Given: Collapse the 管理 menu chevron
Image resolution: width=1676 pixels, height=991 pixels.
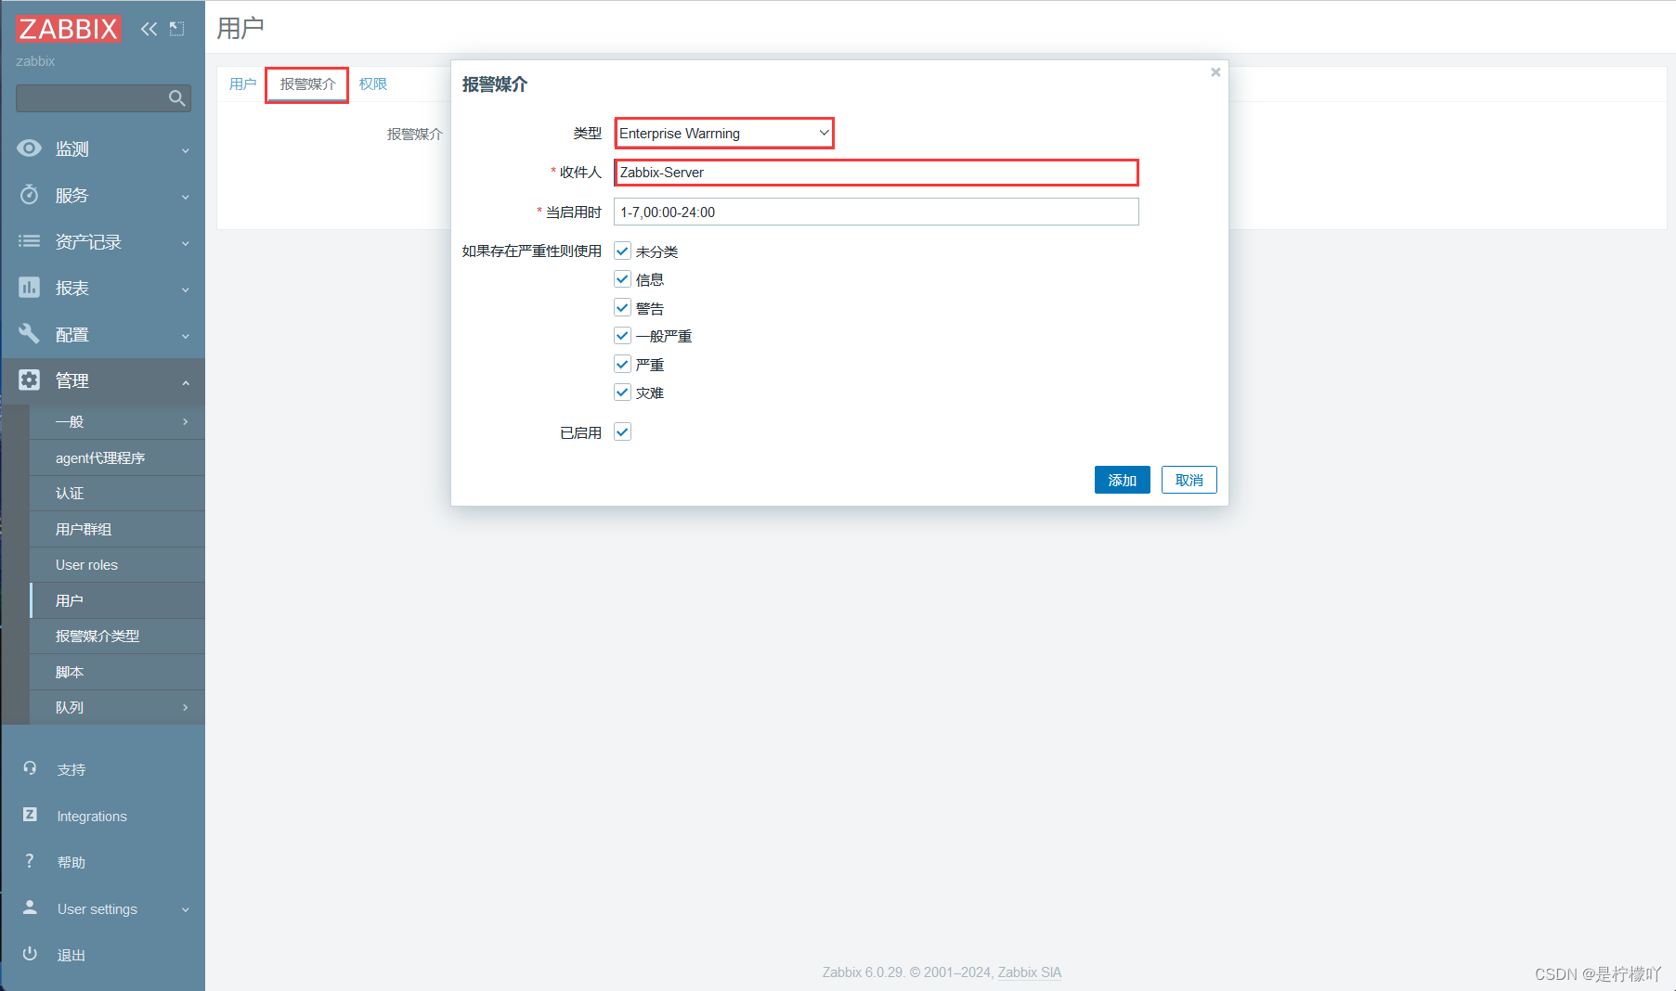Looking at the screenshot, I should tap(186, 382).
